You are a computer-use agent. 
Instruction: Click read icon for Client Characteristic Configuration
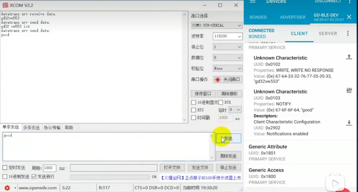pos(349,123)
